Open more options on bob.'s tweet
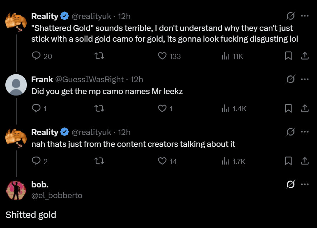This screenshot has height=228, width=317. tap(305, 185)
